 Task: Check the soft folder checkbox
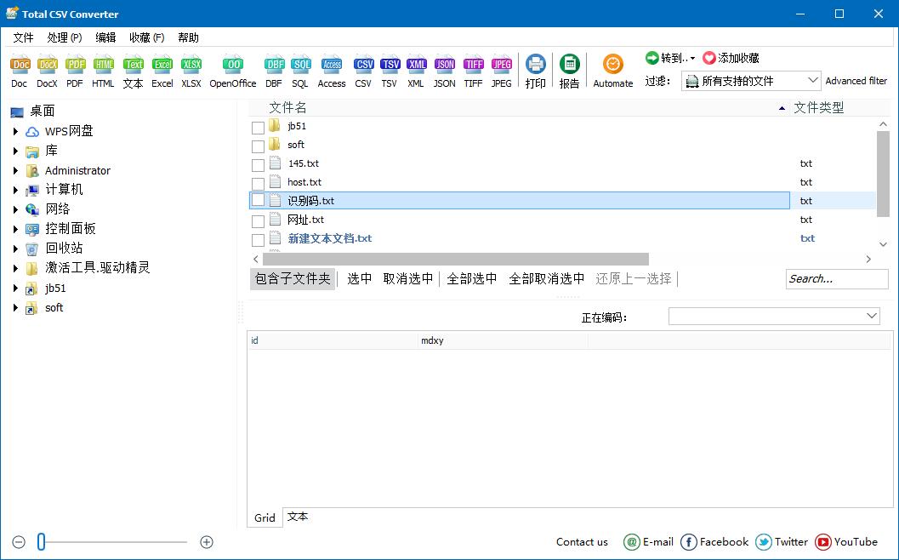[x=258, y=146]
